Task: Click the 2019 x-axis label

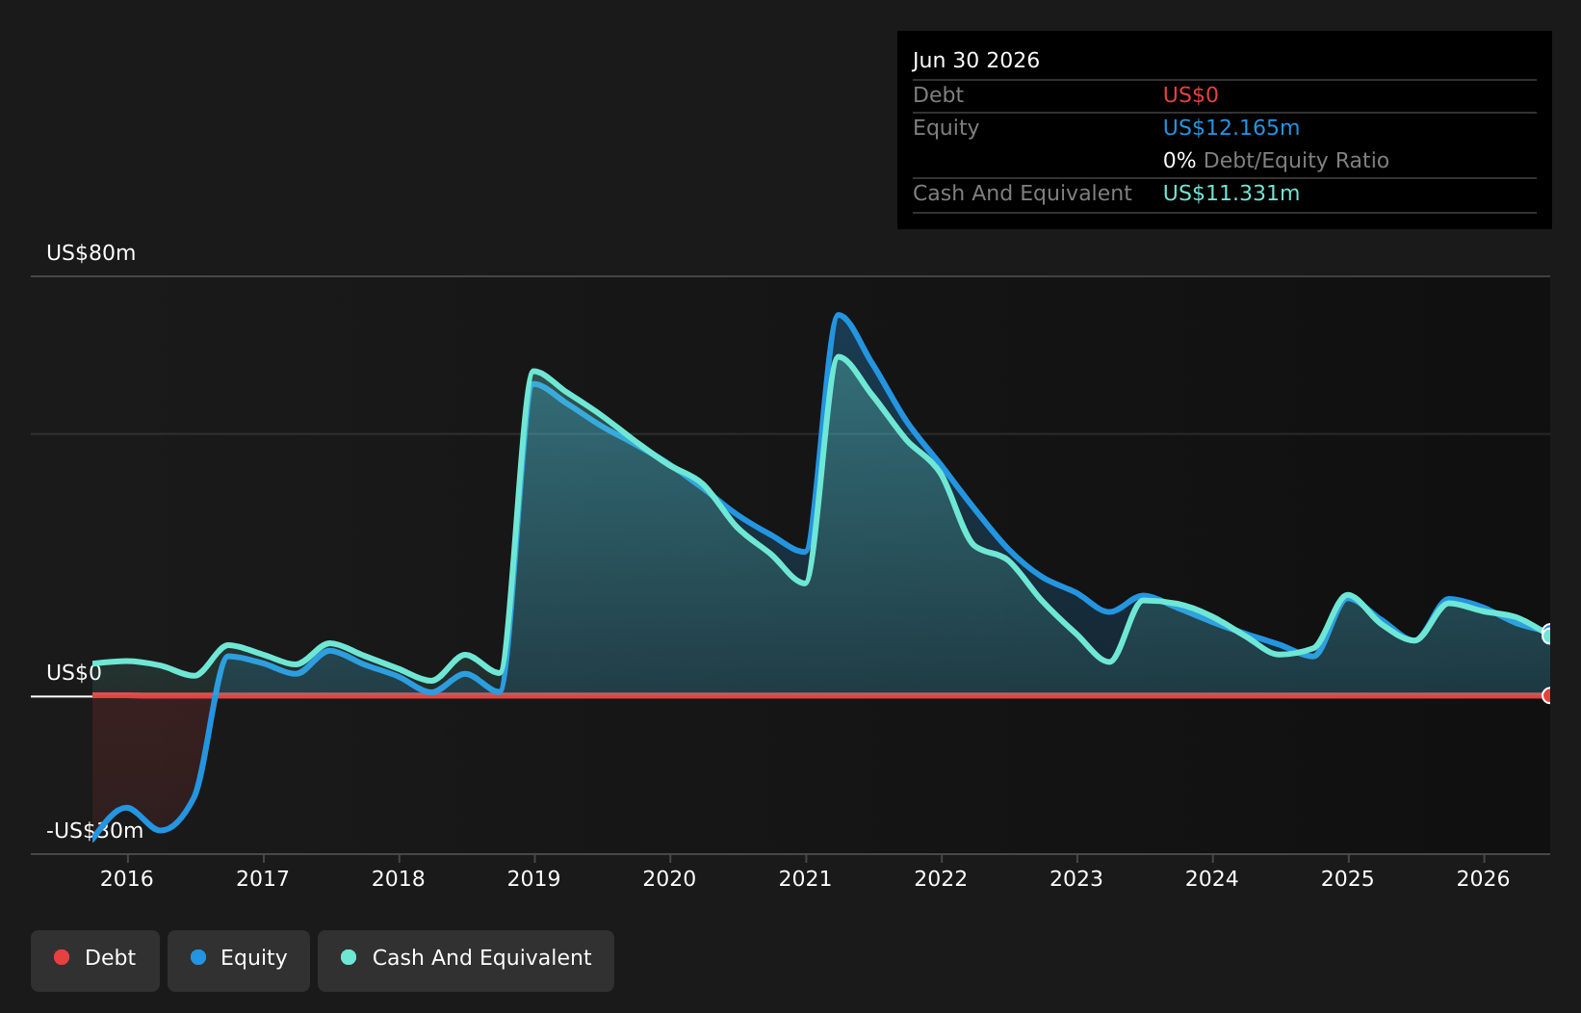Action: (534, 878)
